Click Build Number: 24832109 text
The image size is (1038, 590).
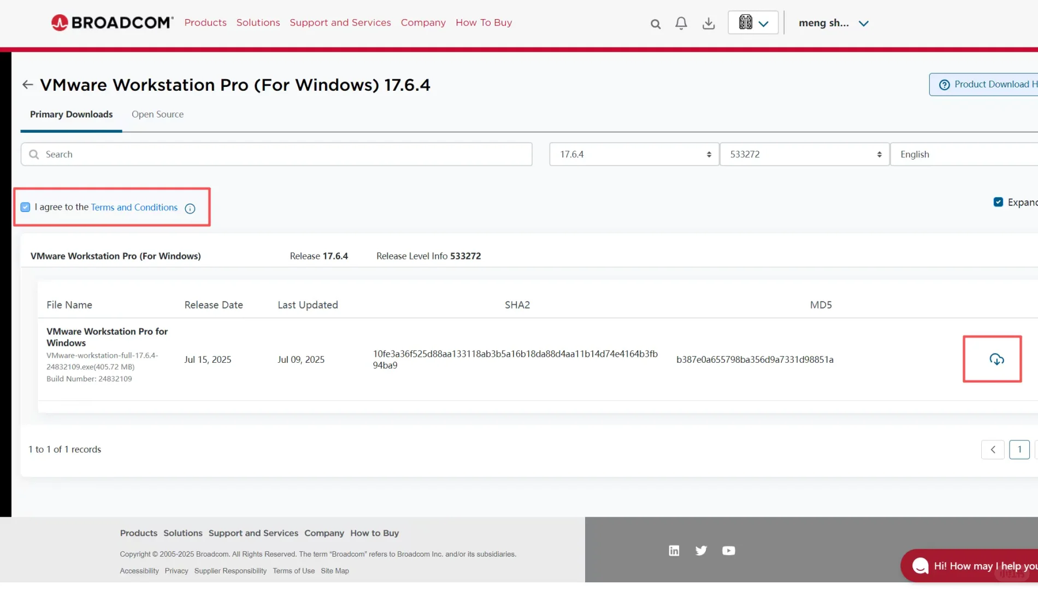tap(89, 379)
